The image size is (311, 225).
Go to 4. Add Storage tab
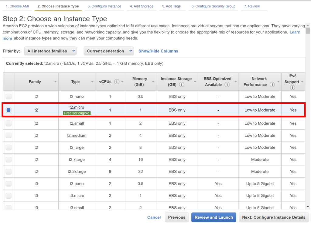coord(142,6)
